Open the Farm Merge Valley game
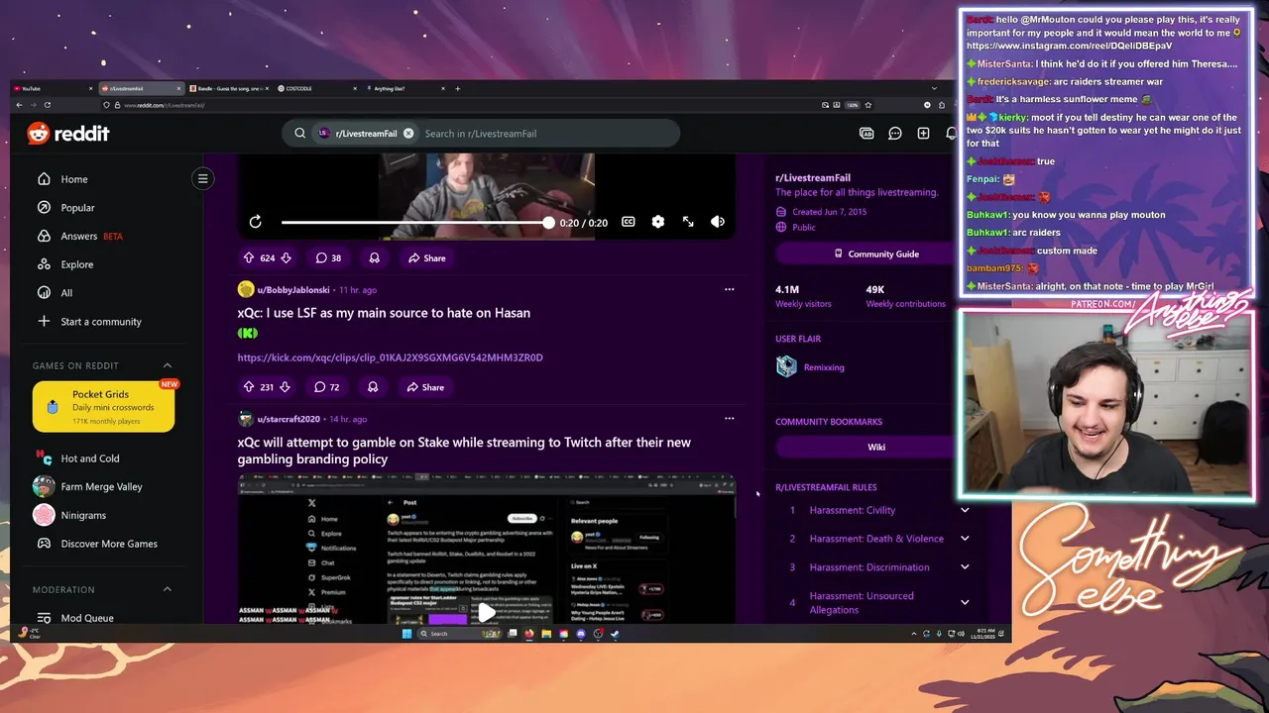The image size is (1269, 713). pos(103,486)
